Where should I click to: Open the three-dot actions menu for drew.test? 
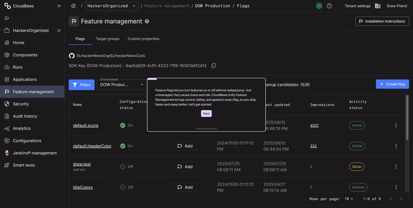pos(396,167)
